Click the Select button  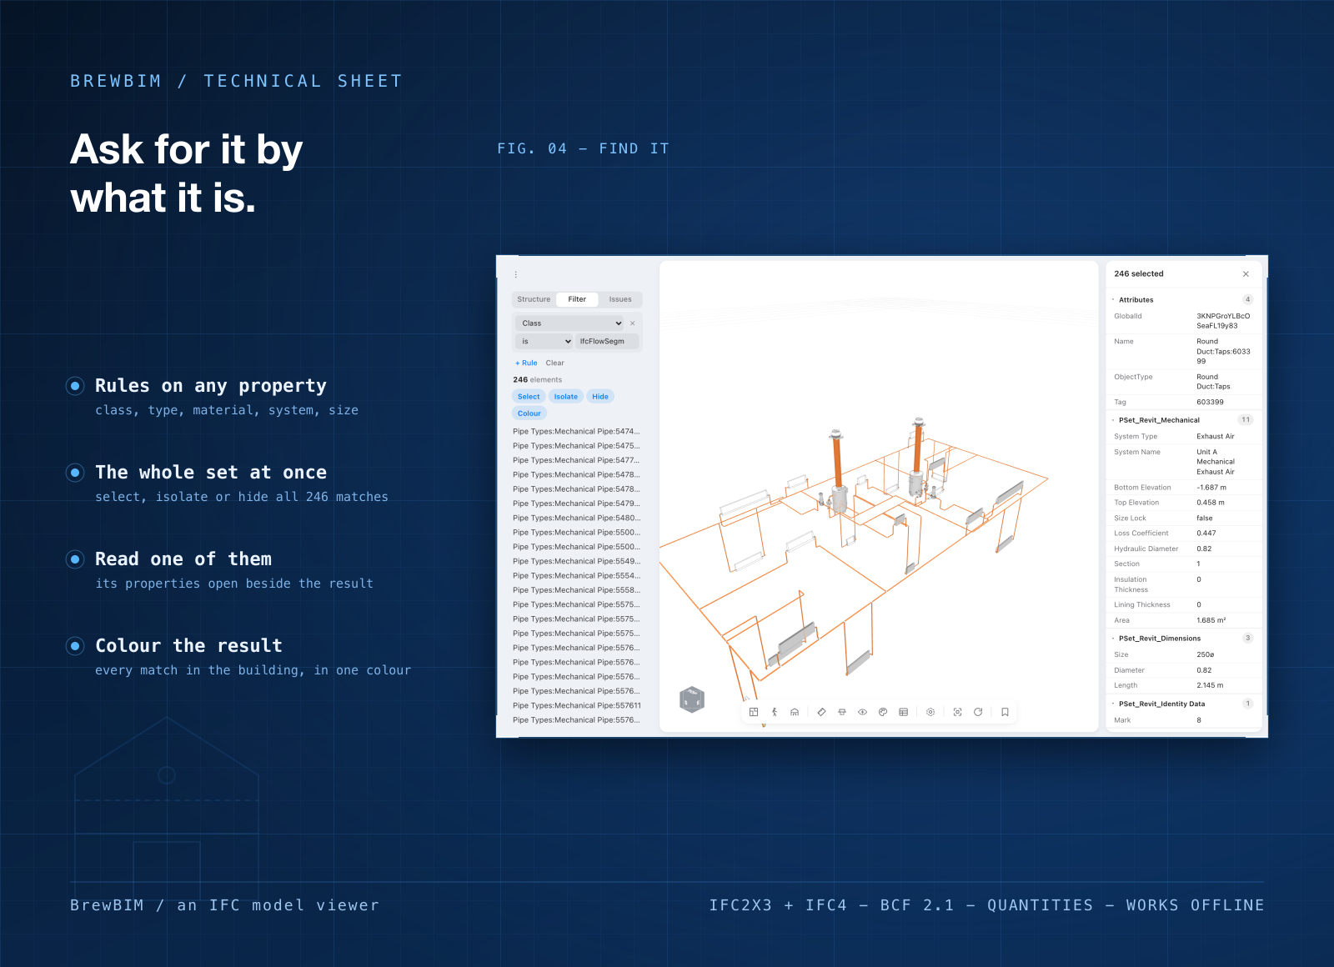coord(529,397)
